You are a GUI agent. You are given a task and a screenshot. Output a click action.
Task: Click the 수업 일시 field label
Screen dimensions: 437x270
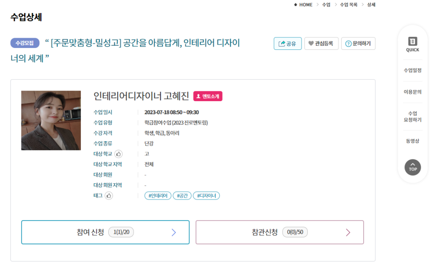(x=103, y=112)
